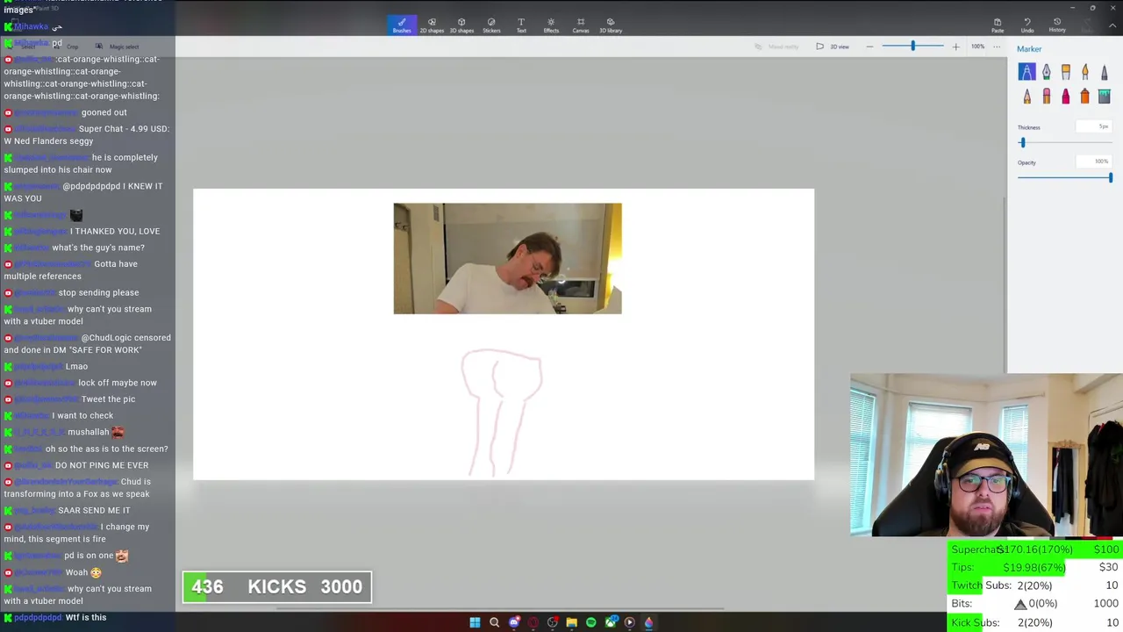Open the Stickers tab
Screen dimensions: 1123x632
[491, 25]
